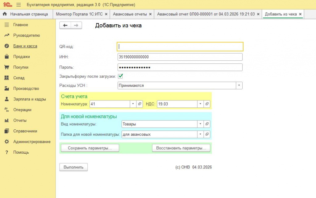
Task: Click the Принимаются value field
Action: click(177, 85)
